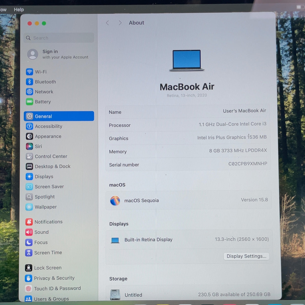Click the Storage section heading
Screen dimensions: 305x305
click(x=118, y=279)
